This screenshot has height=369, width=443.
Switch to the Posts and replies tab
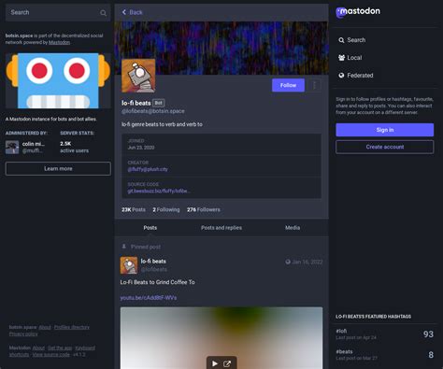(x=221, y=228)
